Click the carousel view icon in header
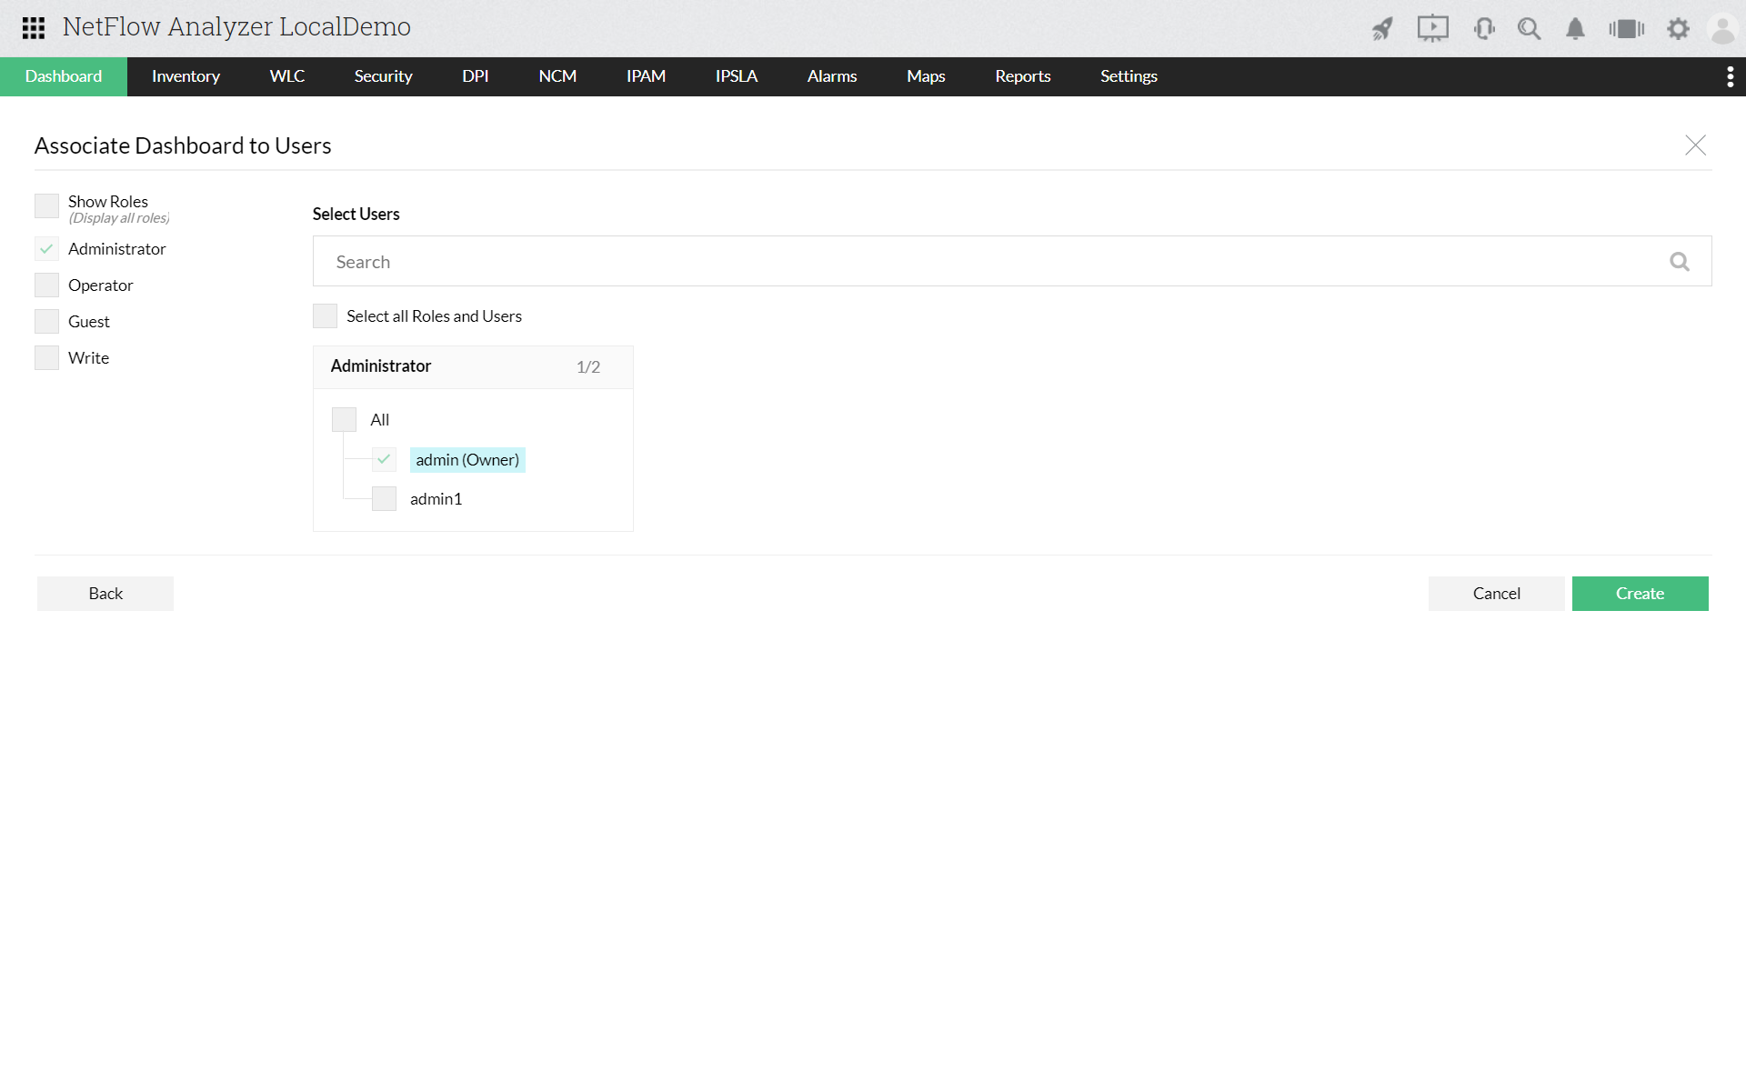 click(1626, 29)
